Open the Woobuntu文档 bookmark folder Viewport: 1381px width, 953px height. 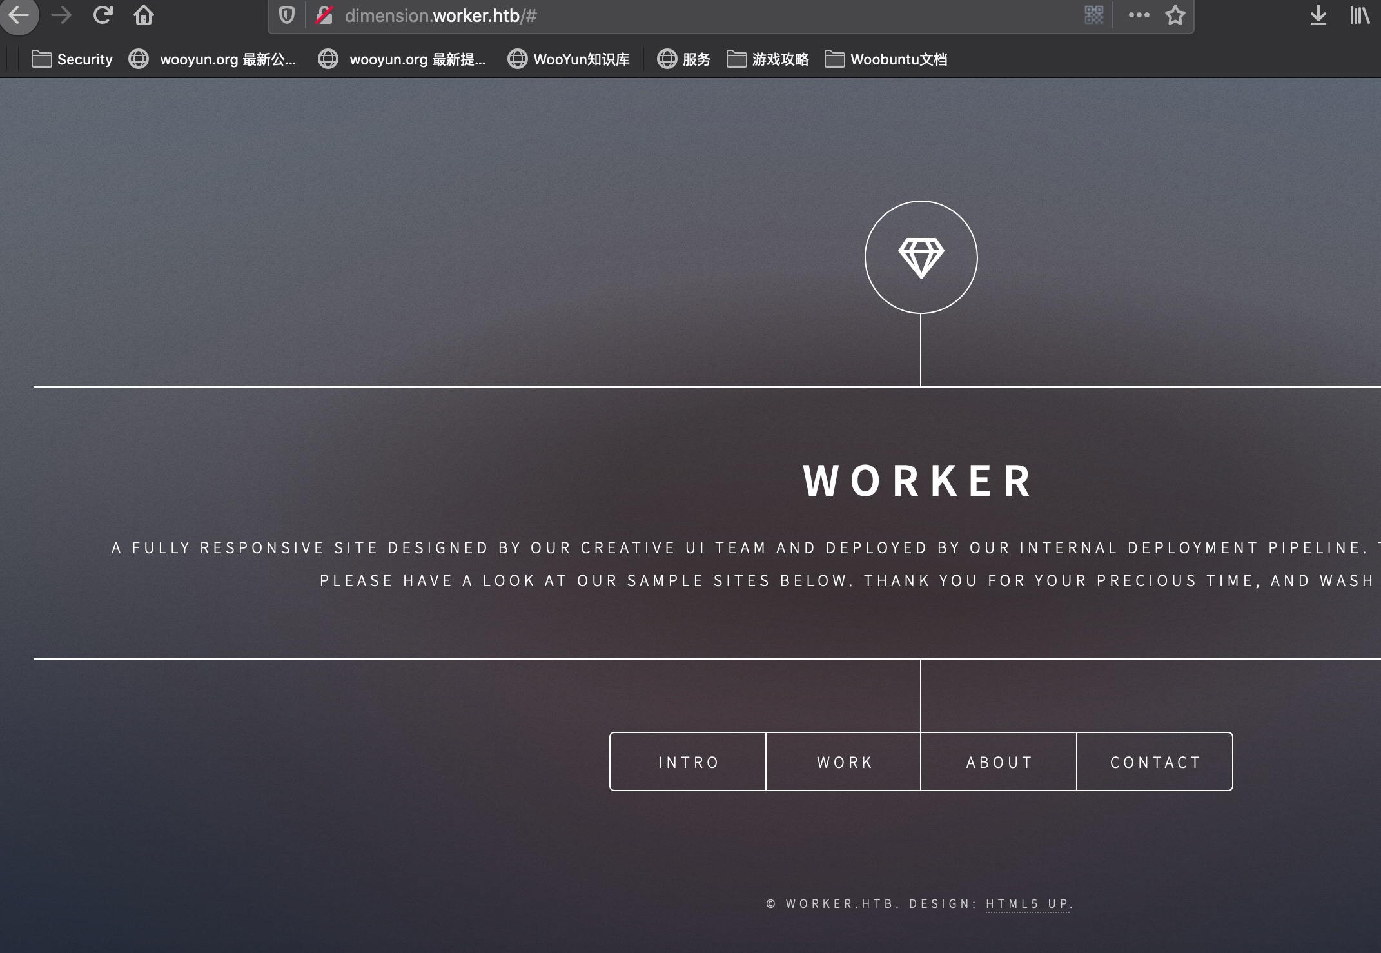click(886, 59)
